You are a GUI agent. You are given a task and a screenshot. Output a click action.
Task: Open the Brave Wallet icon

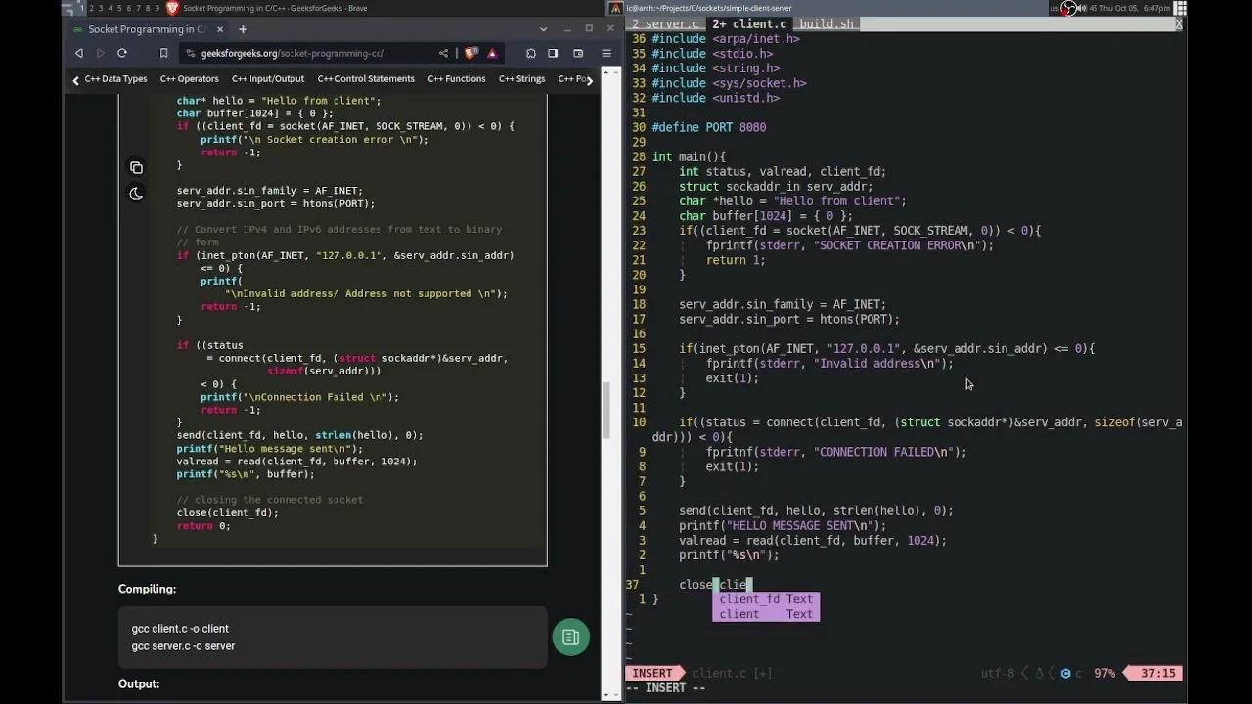[554, 53]
